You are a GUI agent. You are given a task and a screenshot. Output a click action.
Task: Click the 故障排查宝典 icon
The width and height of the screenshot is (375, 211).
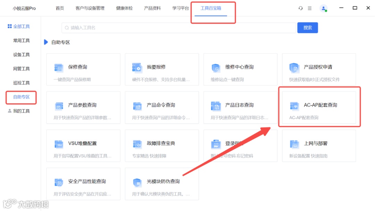coord(137,144)
